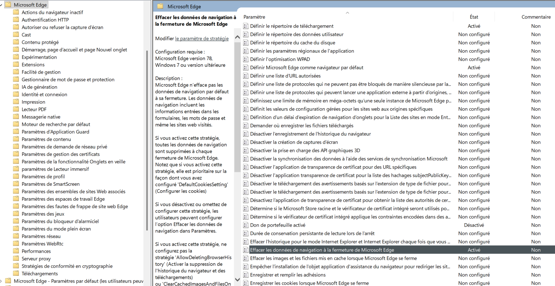Click policy icon for Définir le répertoire de téléchargement

tap(246, 26)
